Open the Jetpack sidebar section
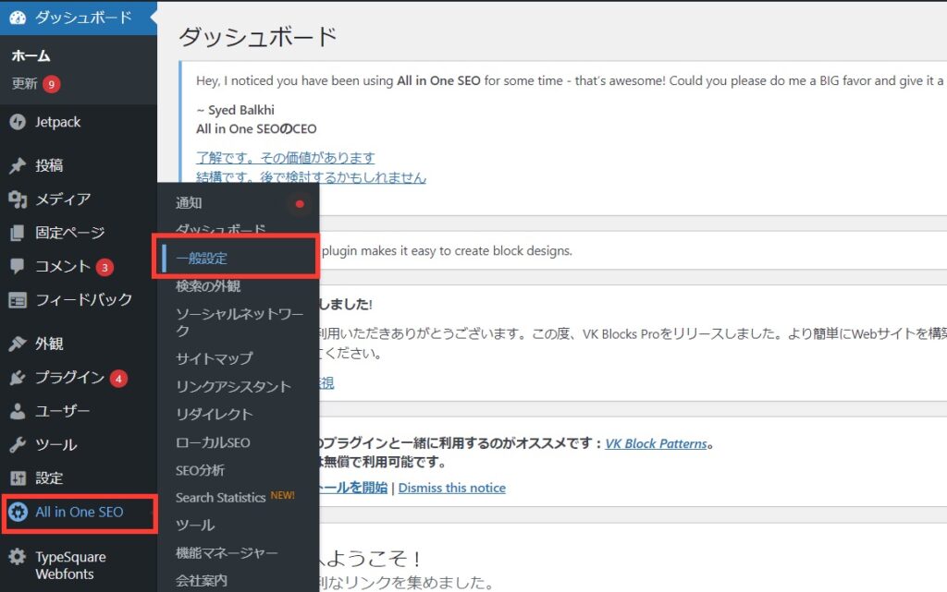This screenshot has width=947, height=592. 55,121
